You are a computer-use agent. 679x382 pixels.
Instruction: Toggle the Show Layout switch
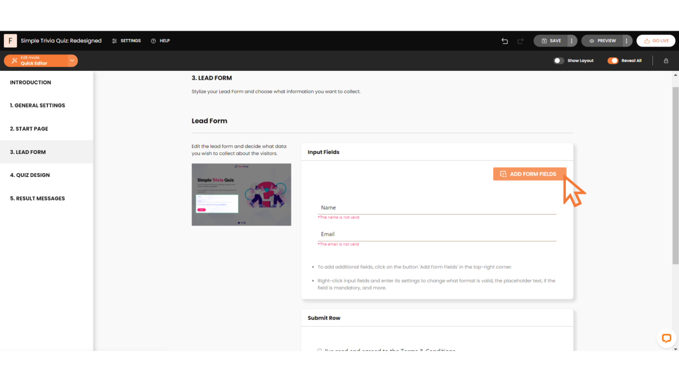click(x=559, y=61)
